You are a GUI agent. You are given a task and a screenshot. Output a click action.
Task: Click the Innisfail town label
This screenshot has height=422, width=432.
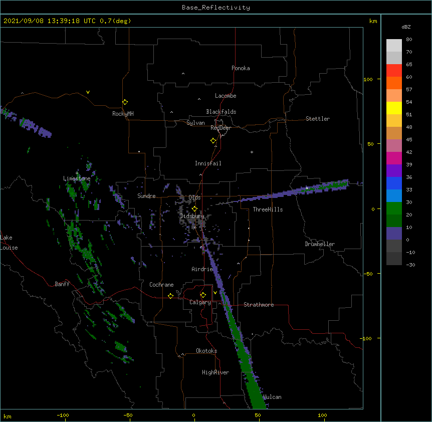(208, 163)
